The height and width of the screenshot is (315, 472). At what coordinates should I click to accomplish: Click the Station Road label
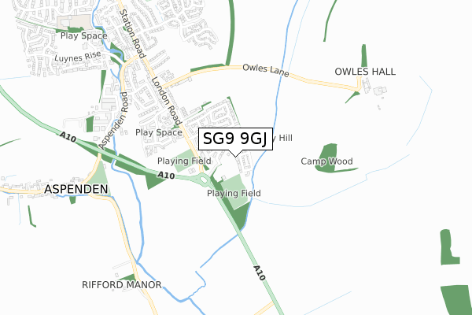coord(132,34)
